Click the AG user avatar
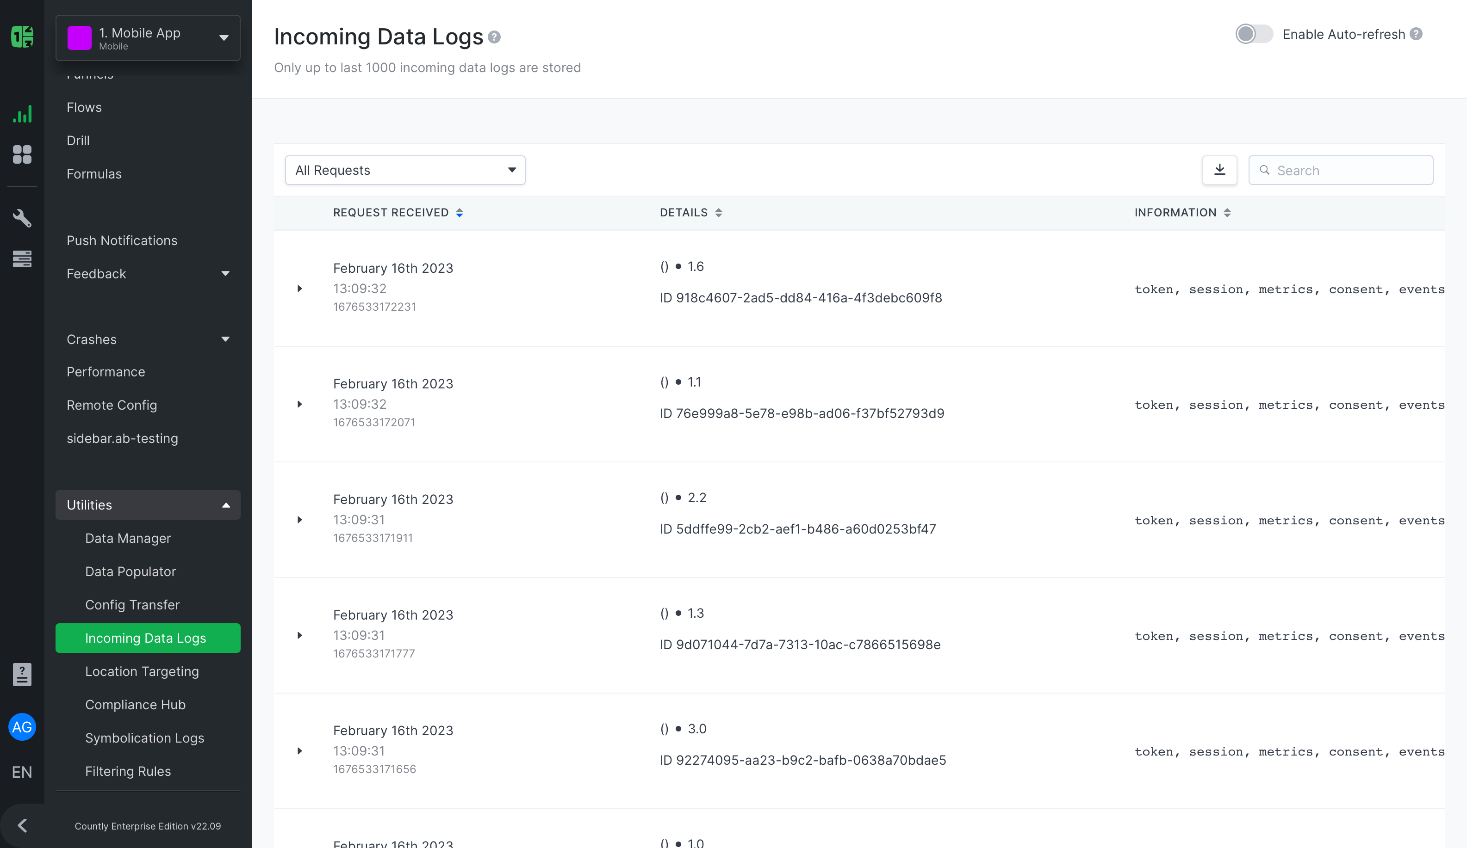The image size is (1467, 848). point(22,727)
